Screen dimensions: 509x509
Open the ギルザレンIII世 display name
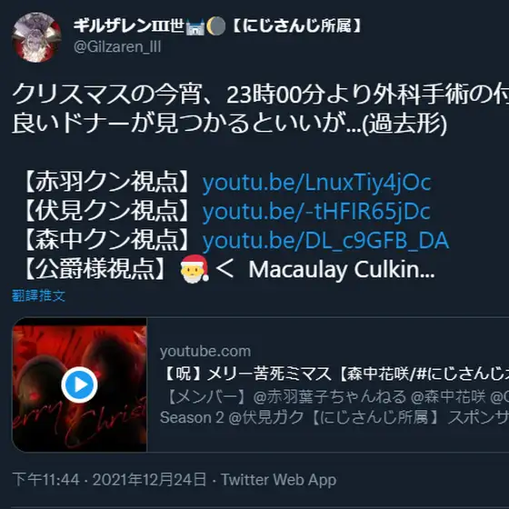coord(217,25)
